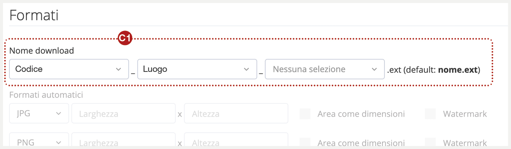Click the chevron arrow in the PNG selector
Viewport: 511px width, 149px height.
[x=58, y=143]
